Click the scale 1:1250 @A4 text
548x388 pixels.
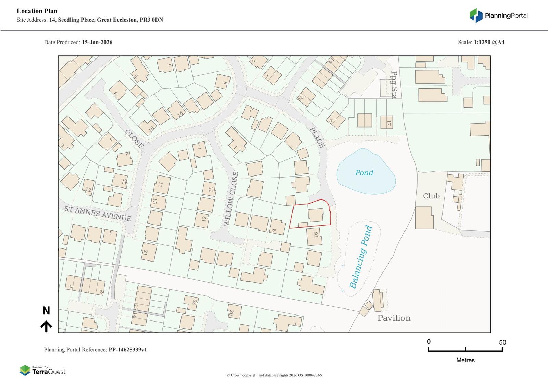pos(489,43)
